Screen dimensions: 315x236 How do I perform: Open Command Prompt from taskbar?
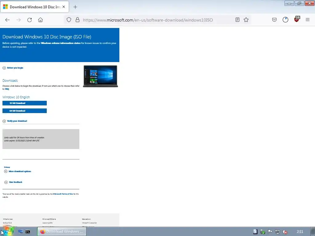[28, 232]
